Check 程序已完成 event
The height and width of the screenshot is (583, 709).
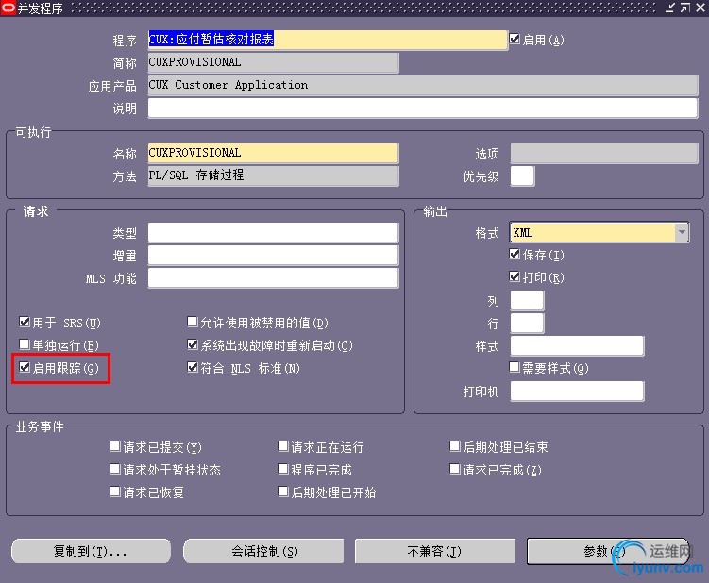[x=283, y=469]
